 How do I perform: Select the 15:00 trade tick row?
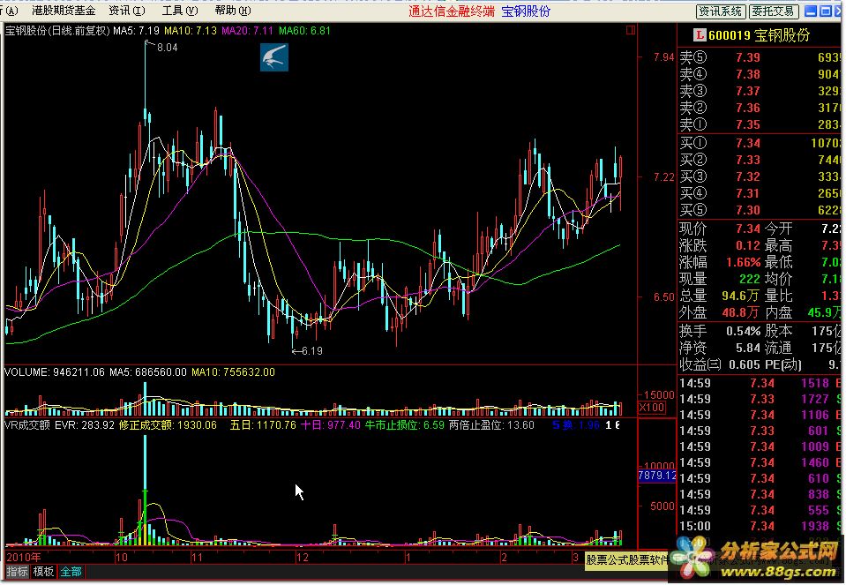[x=760, y=526]
